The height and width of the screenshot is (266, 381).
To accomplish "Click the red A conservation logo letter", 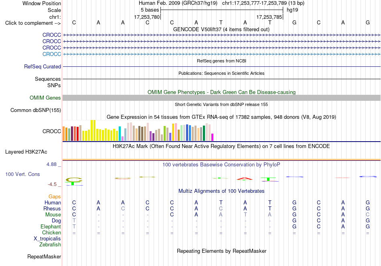I will click(245, 179).
